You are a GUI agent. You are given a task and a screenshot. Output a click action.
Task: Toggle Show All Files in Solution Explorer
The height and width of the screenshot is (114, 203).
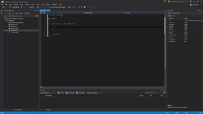click(x=21, y=13)
